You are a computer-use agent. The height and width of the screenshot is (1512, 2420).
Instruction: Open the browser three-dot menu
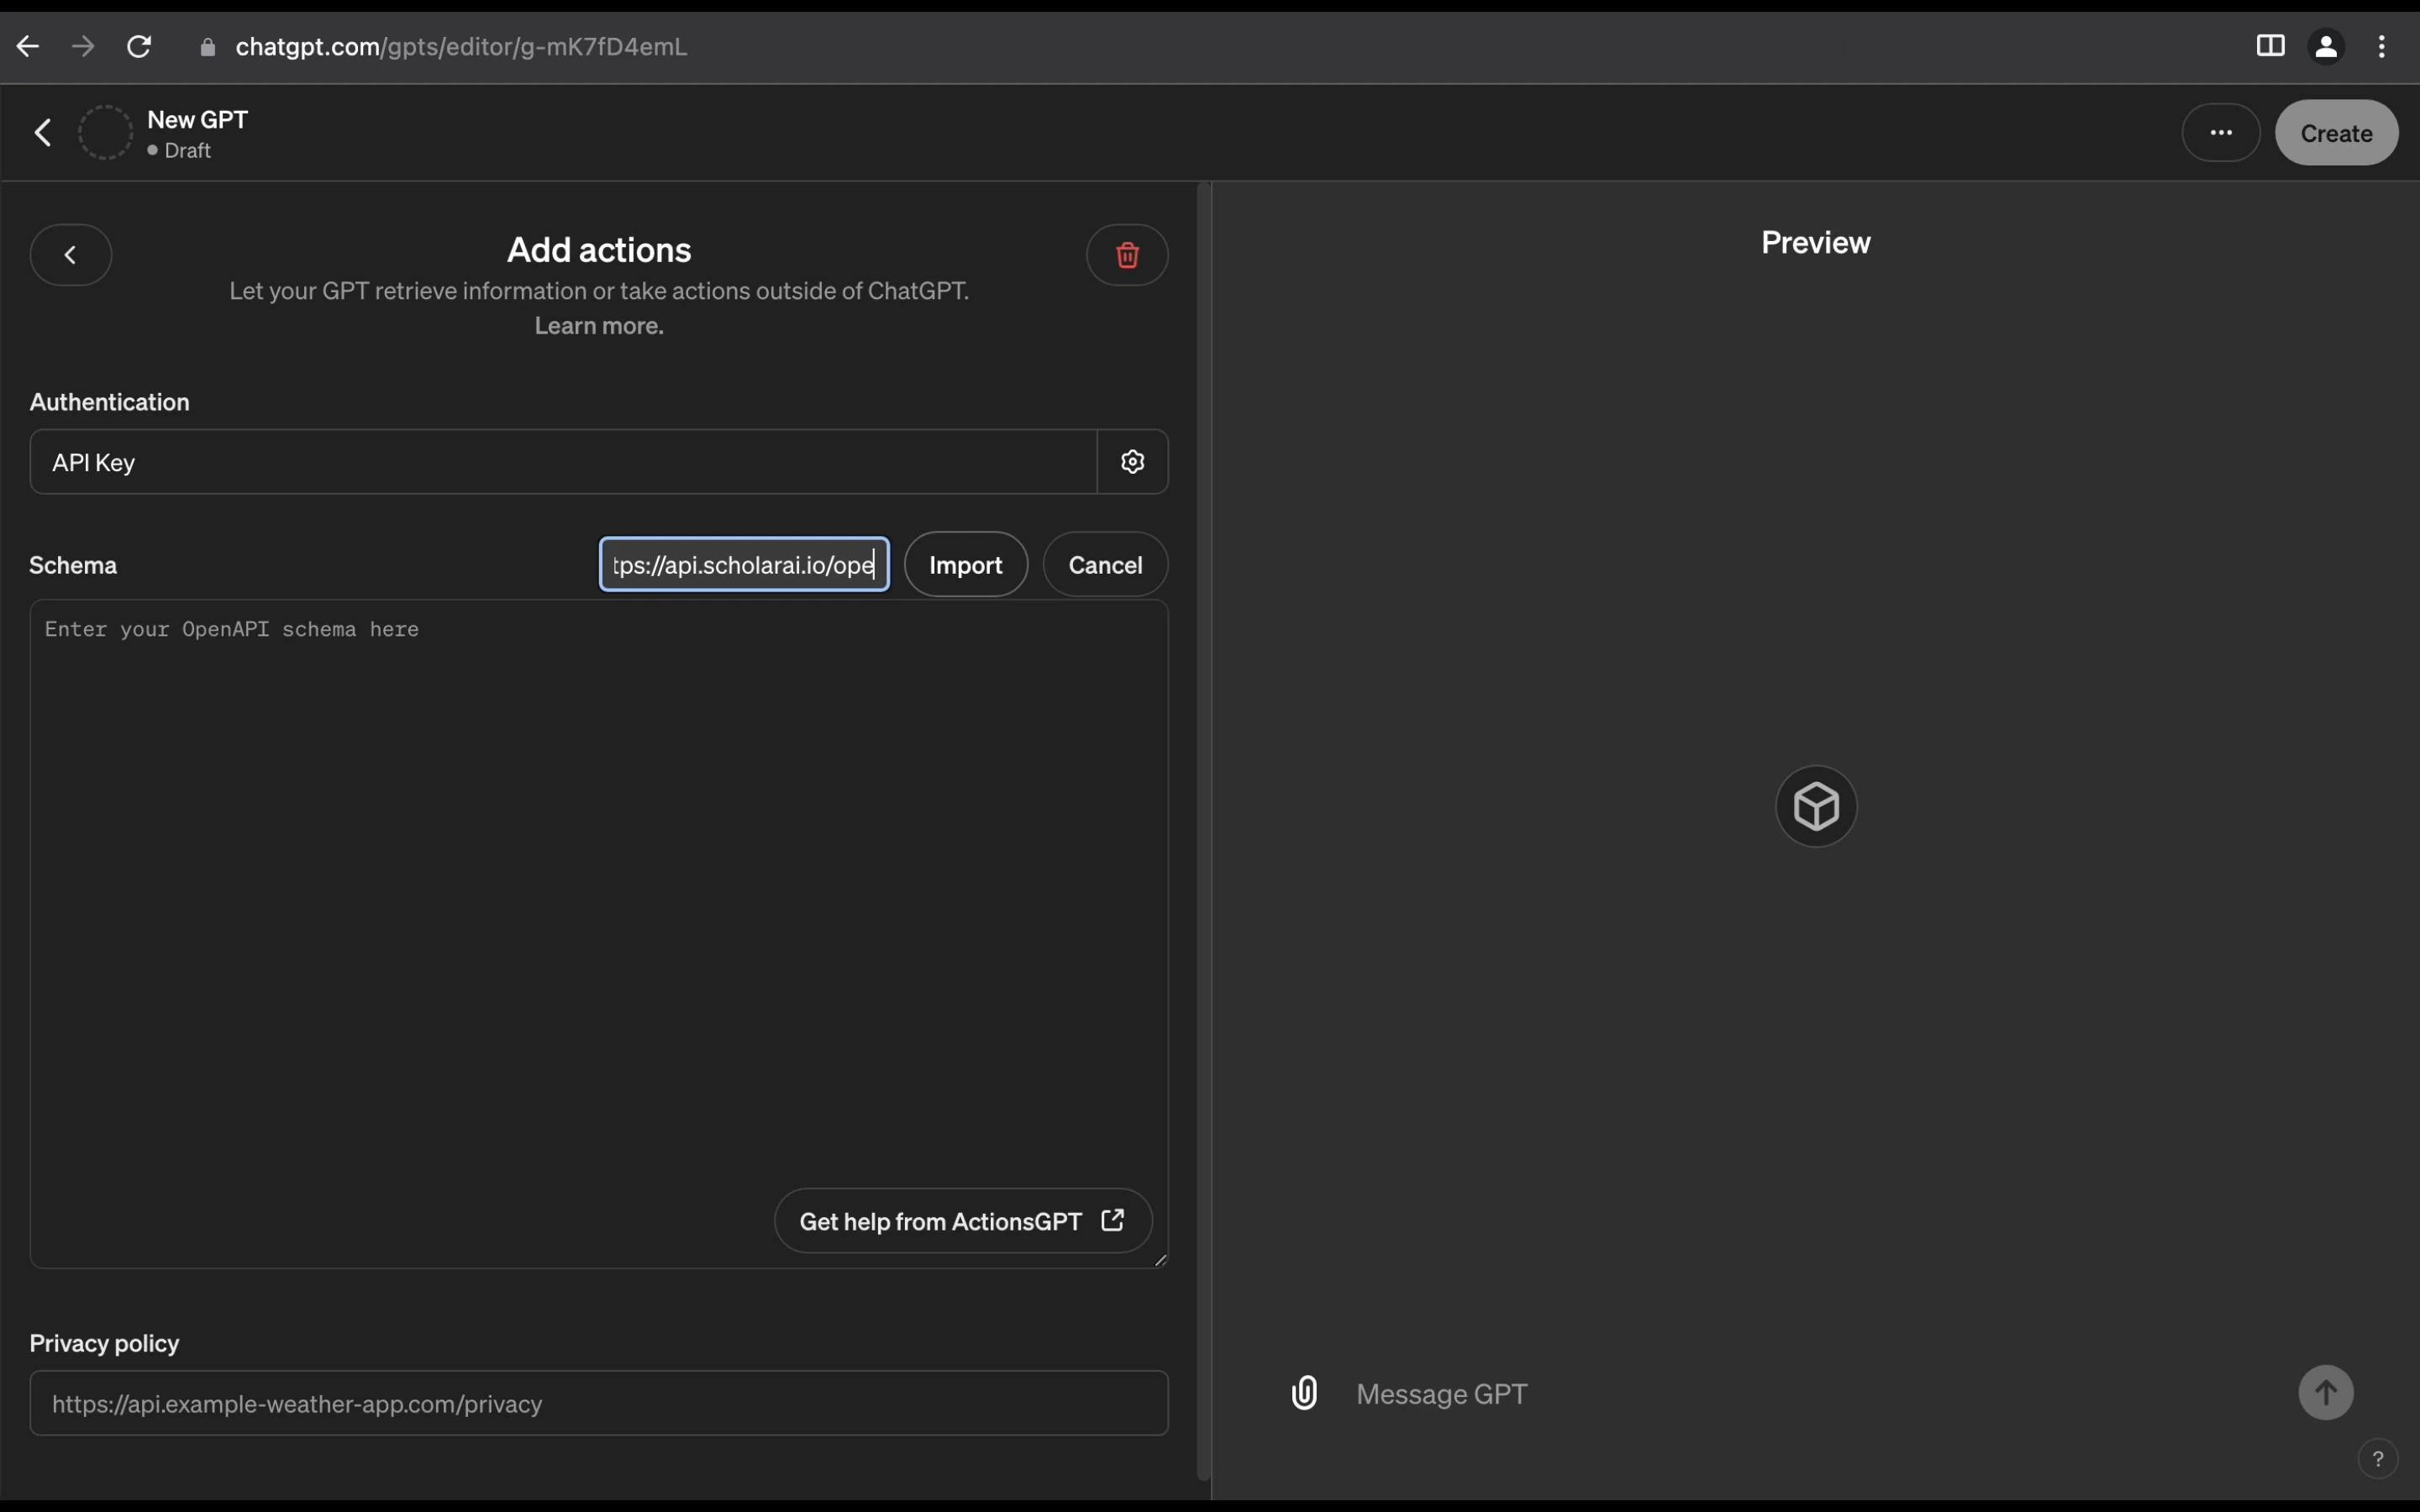click(2382, 46)
